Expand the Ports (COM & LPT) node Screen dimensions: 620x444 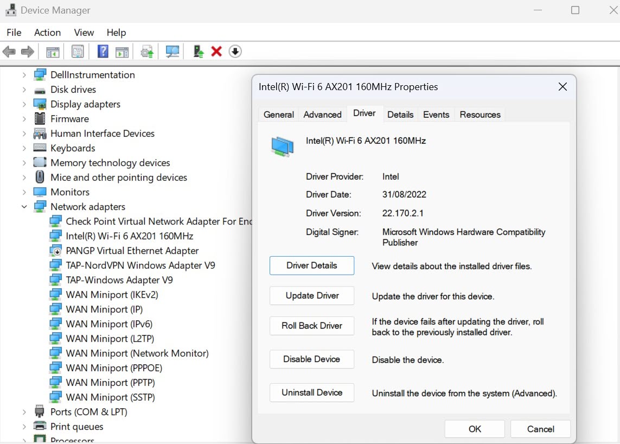(24, 412)
